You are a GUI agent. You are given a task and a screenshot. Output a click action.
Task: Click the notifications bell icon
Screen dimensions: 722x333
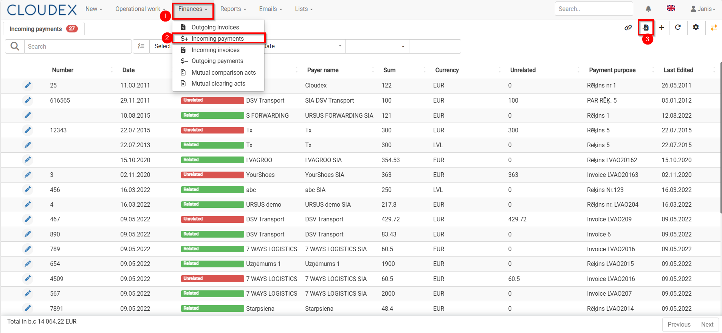[648, 9]
